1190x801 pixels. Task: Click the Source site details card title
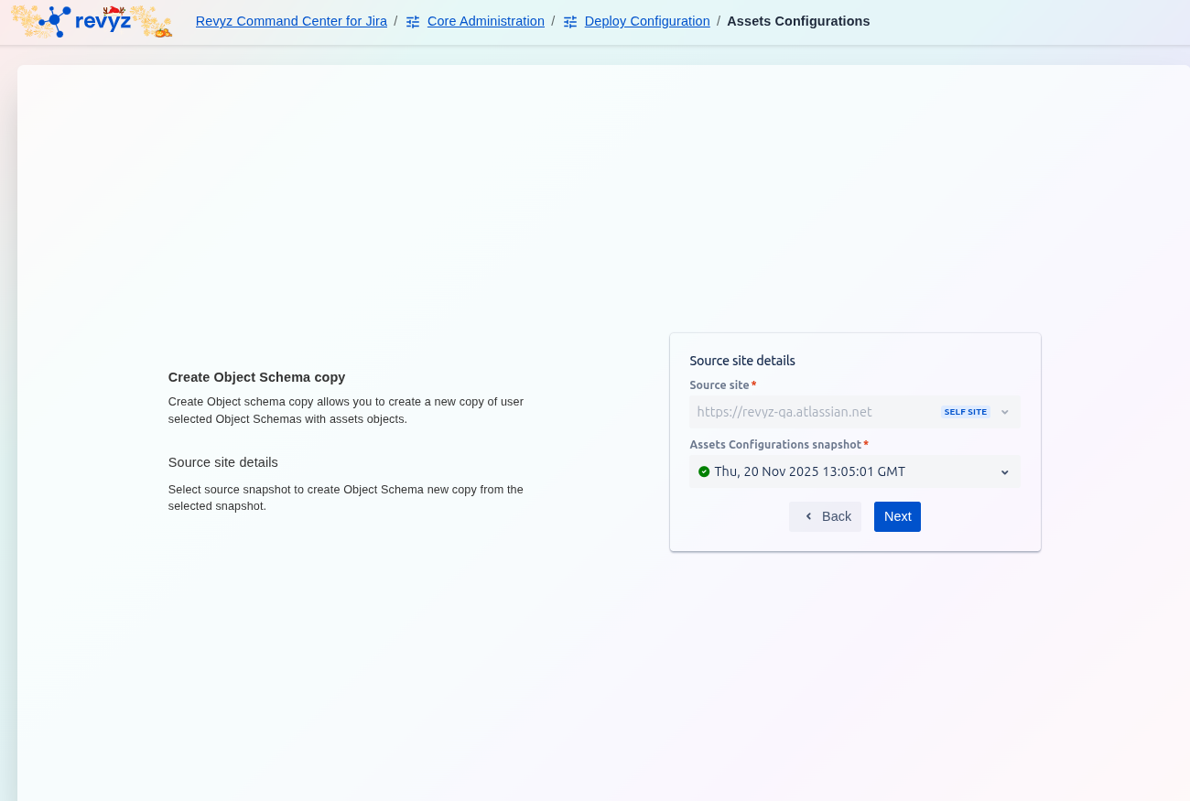742,361
